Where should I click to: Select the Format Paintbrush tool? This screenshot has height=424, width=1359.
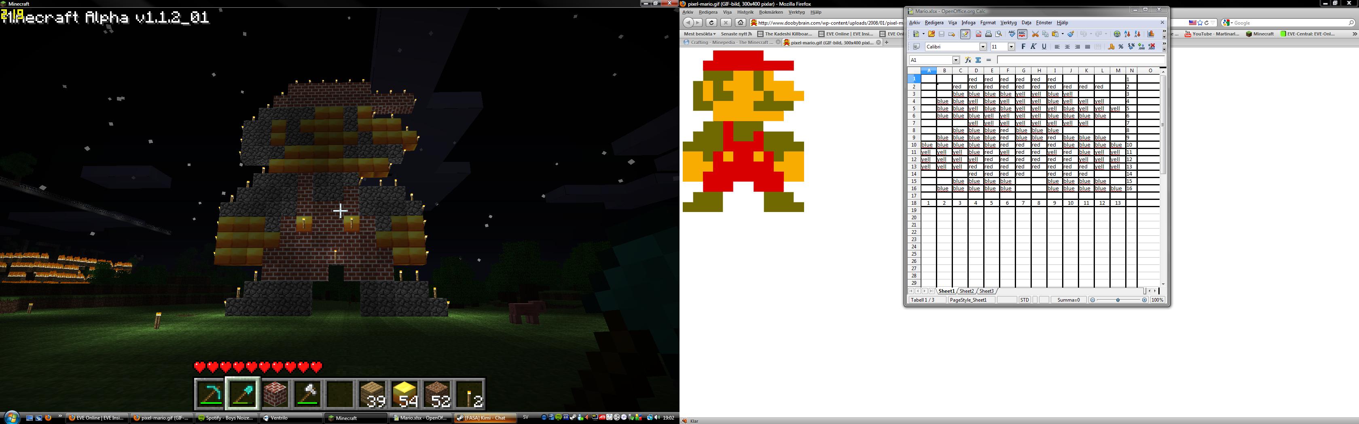(x=1071, y=34)
